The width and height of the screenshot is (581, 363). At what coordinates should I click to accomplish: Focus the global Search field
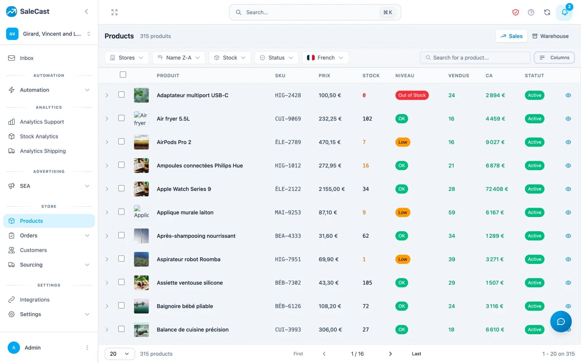click(x=315, y=12)
